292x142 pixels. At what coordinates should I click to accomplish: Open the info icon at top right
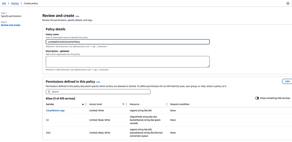click(x=288, y=3)
